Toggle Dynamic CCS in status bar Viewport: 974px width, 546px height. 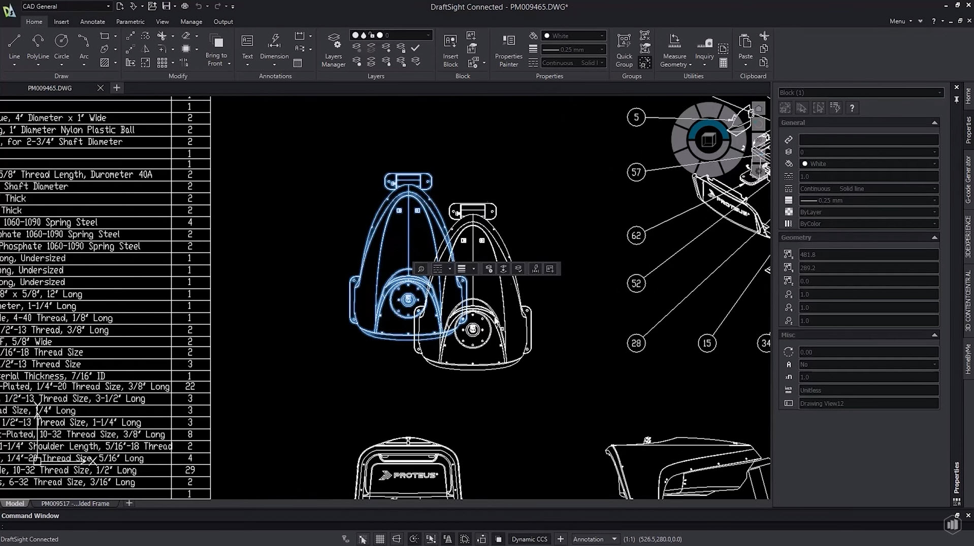(529, 539)
